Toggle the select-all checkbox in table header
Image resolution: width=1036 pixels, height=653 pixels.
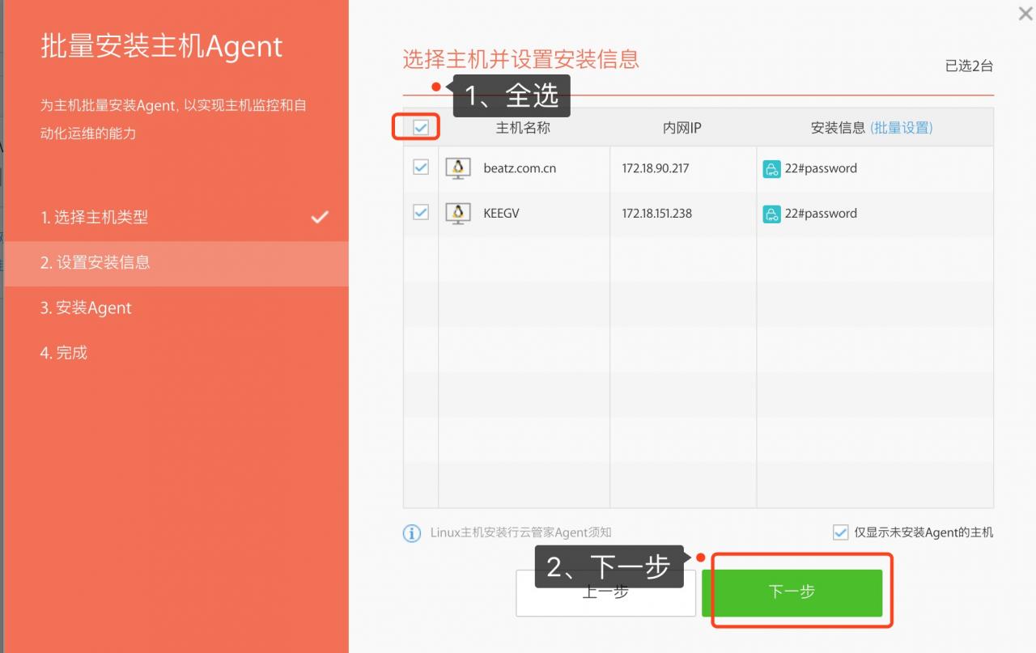421,127
